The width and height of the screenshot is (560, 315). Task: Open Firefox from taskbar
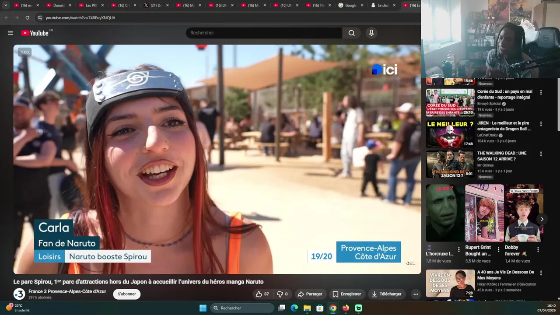[346, 308]
